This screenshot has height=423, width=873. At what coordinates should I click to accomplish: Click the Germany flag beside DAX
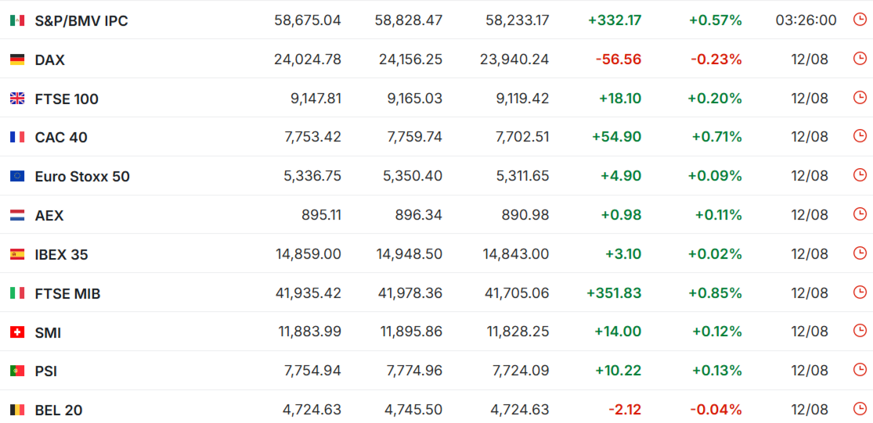click(x=17, y=59)
